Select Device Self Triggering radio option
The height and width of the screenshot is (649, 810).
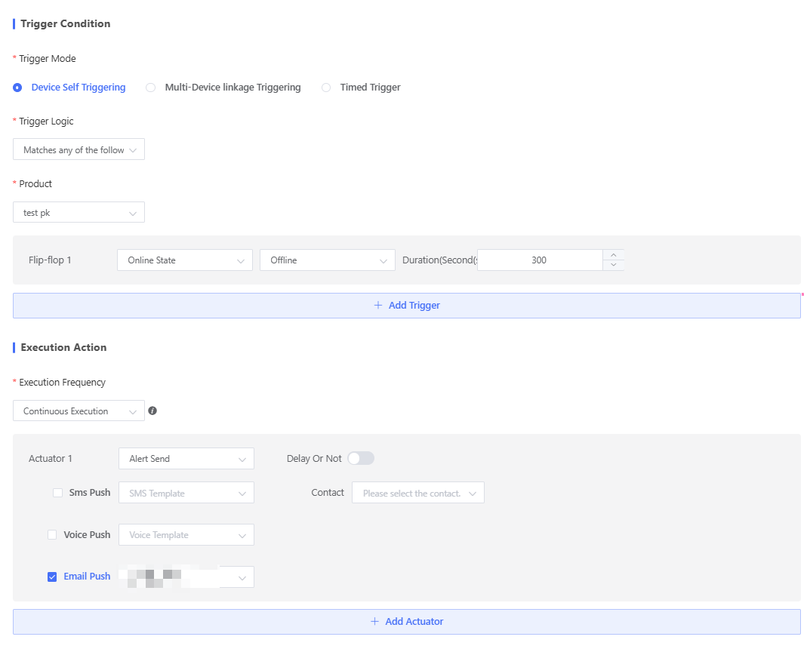pos(17,88)
